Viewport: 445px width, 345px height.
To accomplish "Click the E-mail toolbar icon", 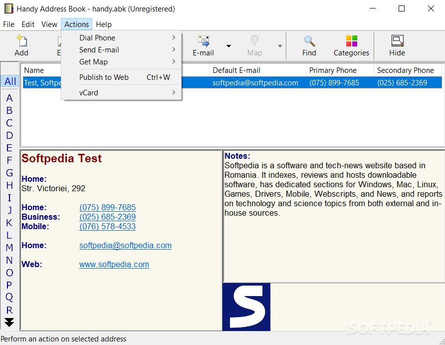I will [x=204, y=41].
